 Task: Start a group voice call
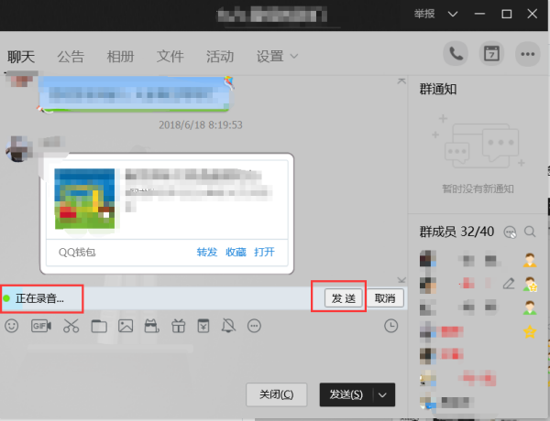point(456,54)
